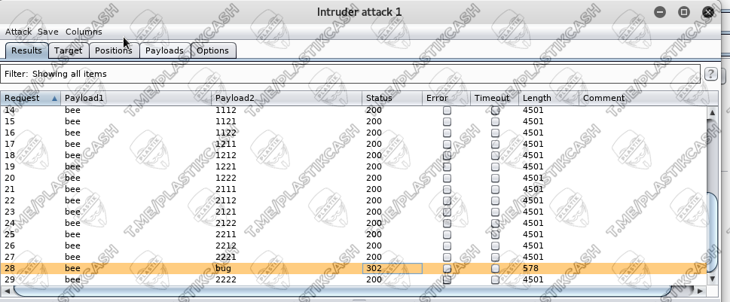The height and width of the screenshot is (302, 730).
Task: Switch to the Target tab
Action: click(68, 50)
